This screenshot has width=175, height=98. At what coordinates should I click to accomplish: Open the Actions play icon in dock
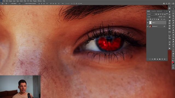[x=170, y=48]
